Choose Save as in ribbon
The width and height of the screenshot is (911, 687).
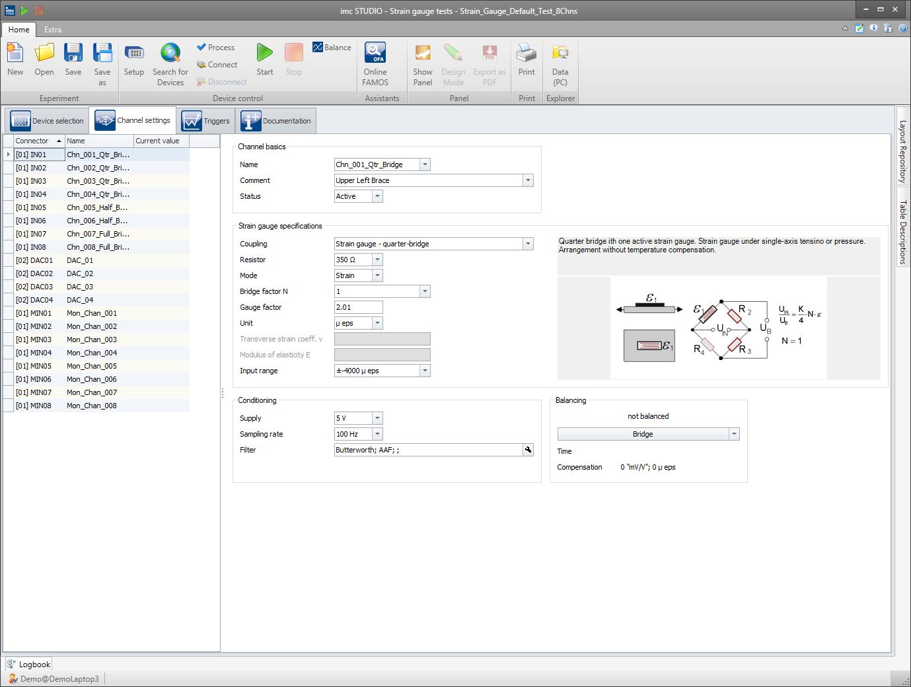pyautogui.click(x=102, y=64)
